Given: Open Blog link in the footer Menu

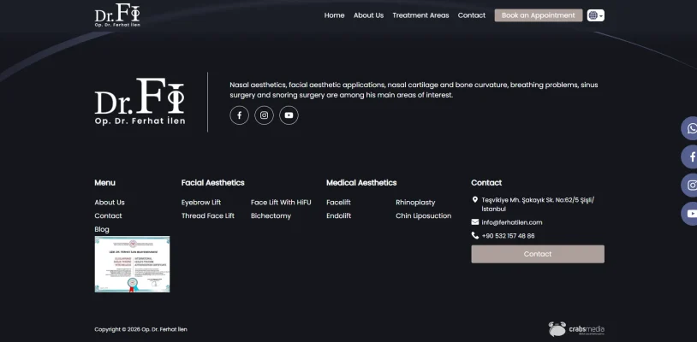Looking at the screenshot, I should [x=102, y=229].
